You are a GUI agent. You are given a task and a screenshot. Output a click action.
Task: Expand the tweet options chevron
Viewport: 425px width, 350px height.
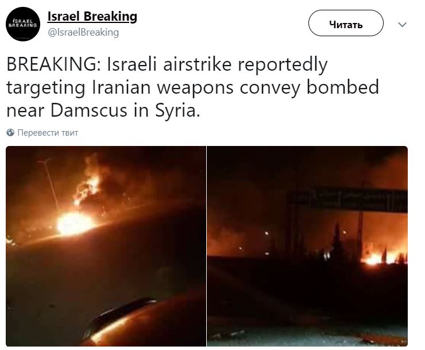click(x=402, y=25)
